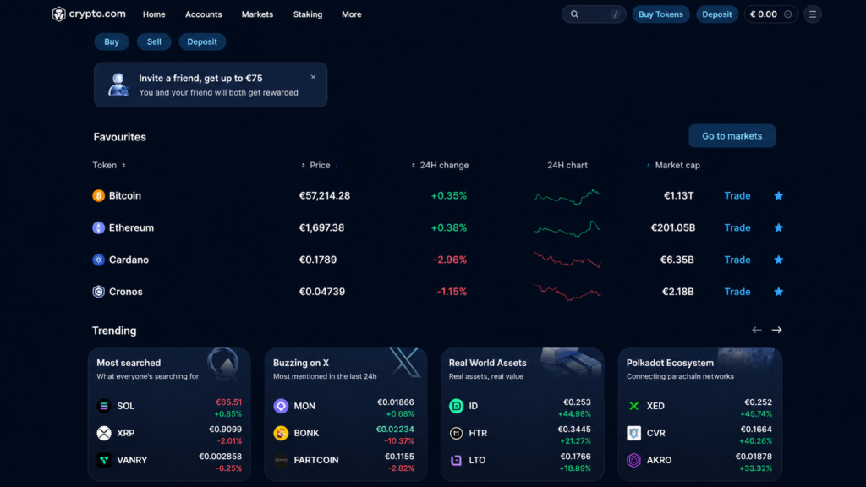Click Deposit pill below navigation
The height and width of the screenshot is (487, 866).
point(202,41)
